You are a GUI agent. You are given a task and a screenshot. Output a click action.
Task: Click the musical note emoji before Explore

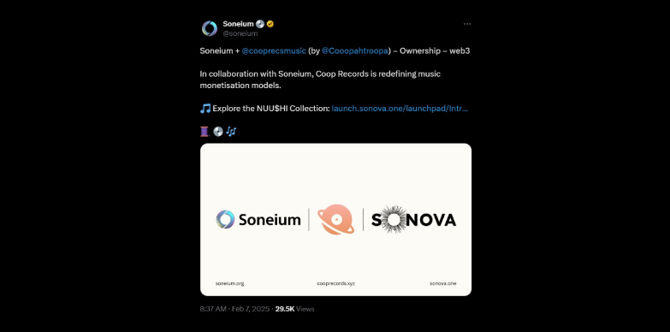[205, 109]
